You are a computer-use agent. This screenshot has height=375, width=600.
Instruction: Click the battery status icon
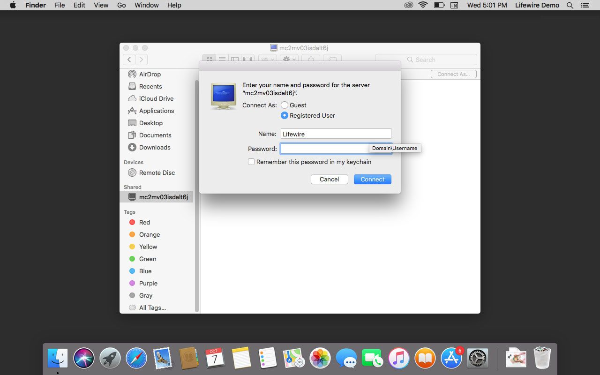[x=439, y=5]
